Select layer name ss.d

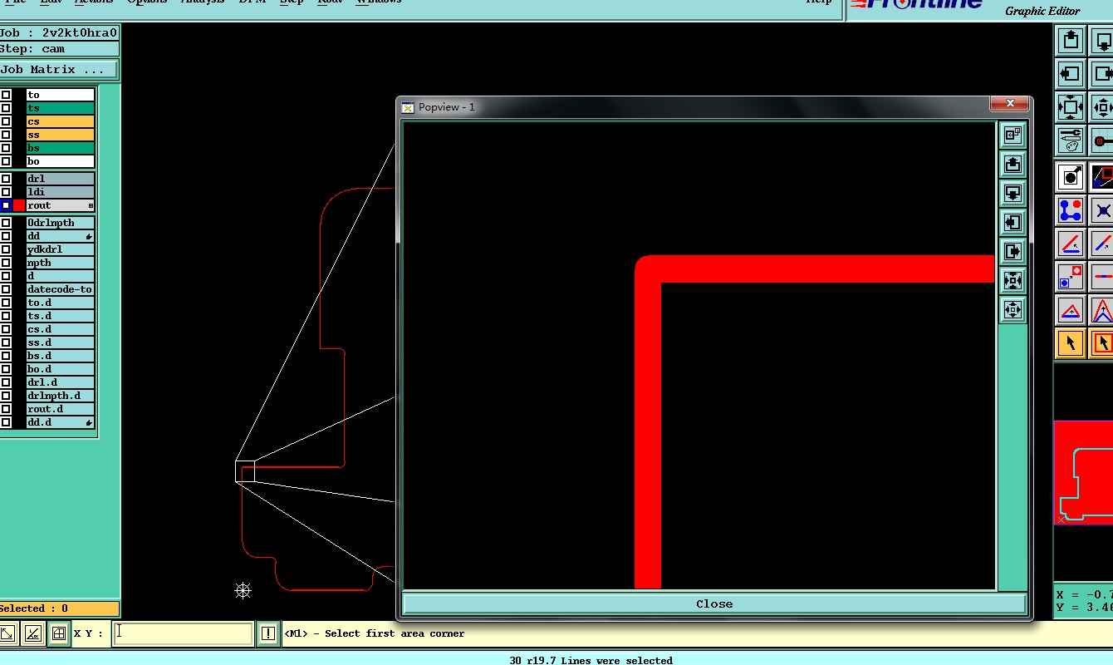[x=60, y=342]
